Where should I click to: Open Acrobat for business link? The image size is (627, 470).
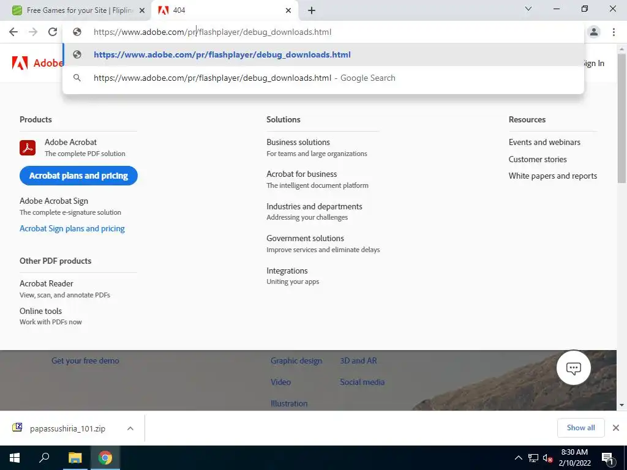point(302,174)
